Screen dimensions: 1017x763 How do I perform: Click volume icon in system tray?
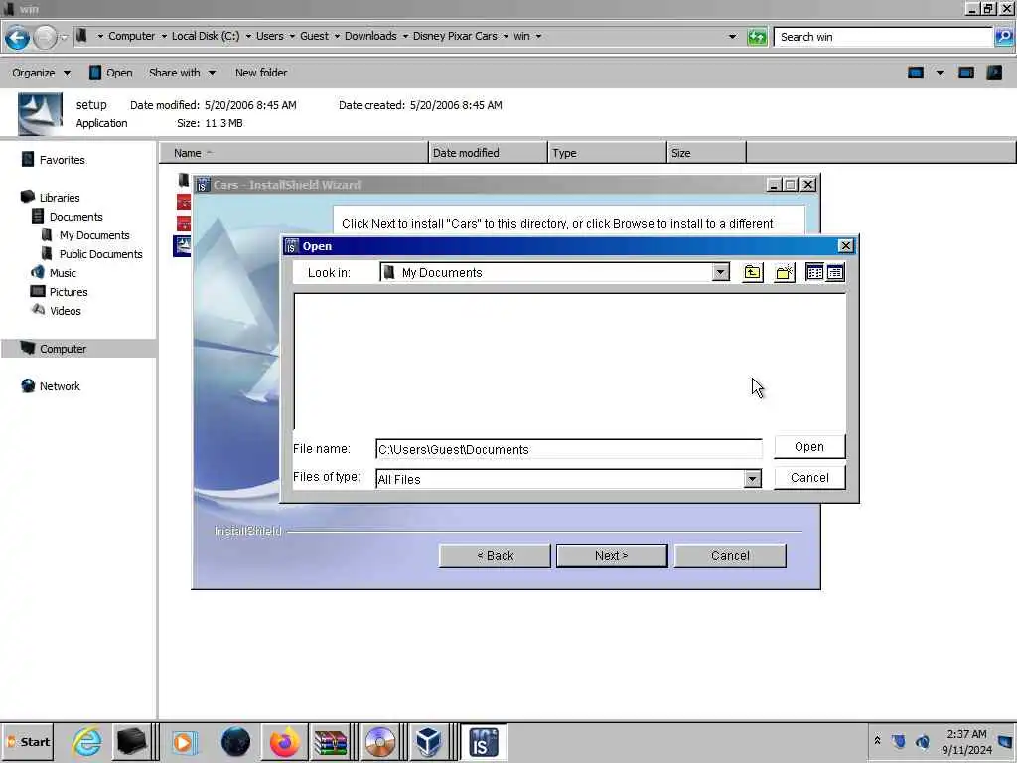point(923,741)
